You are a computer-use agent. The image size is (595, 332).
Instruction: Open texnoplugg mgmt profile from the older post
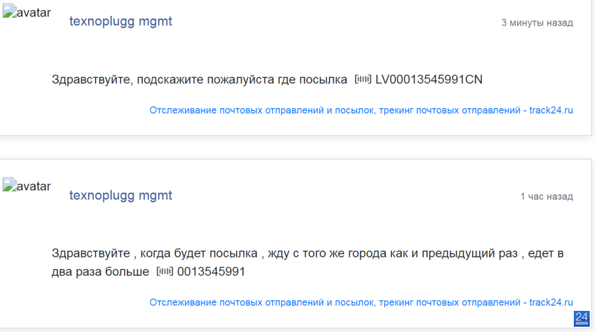tap(121, 195)
